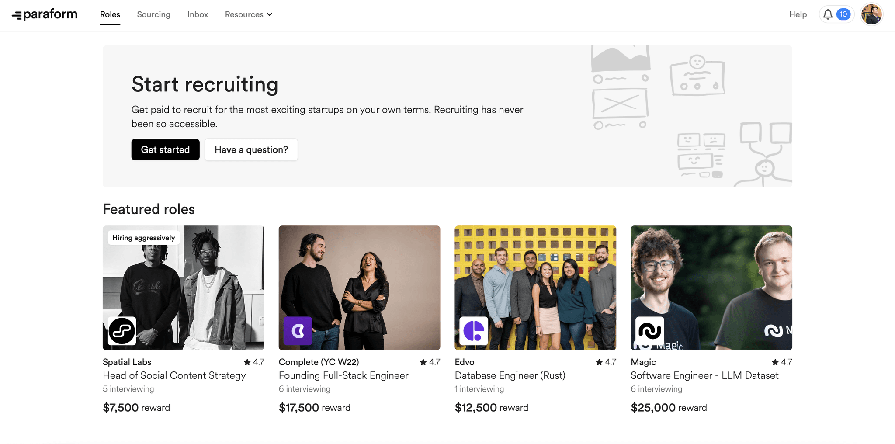Screen dimensions: 895x444
Task: Open the Software Engineer - LLM Dataset role
Action: (x=704, y=375)
